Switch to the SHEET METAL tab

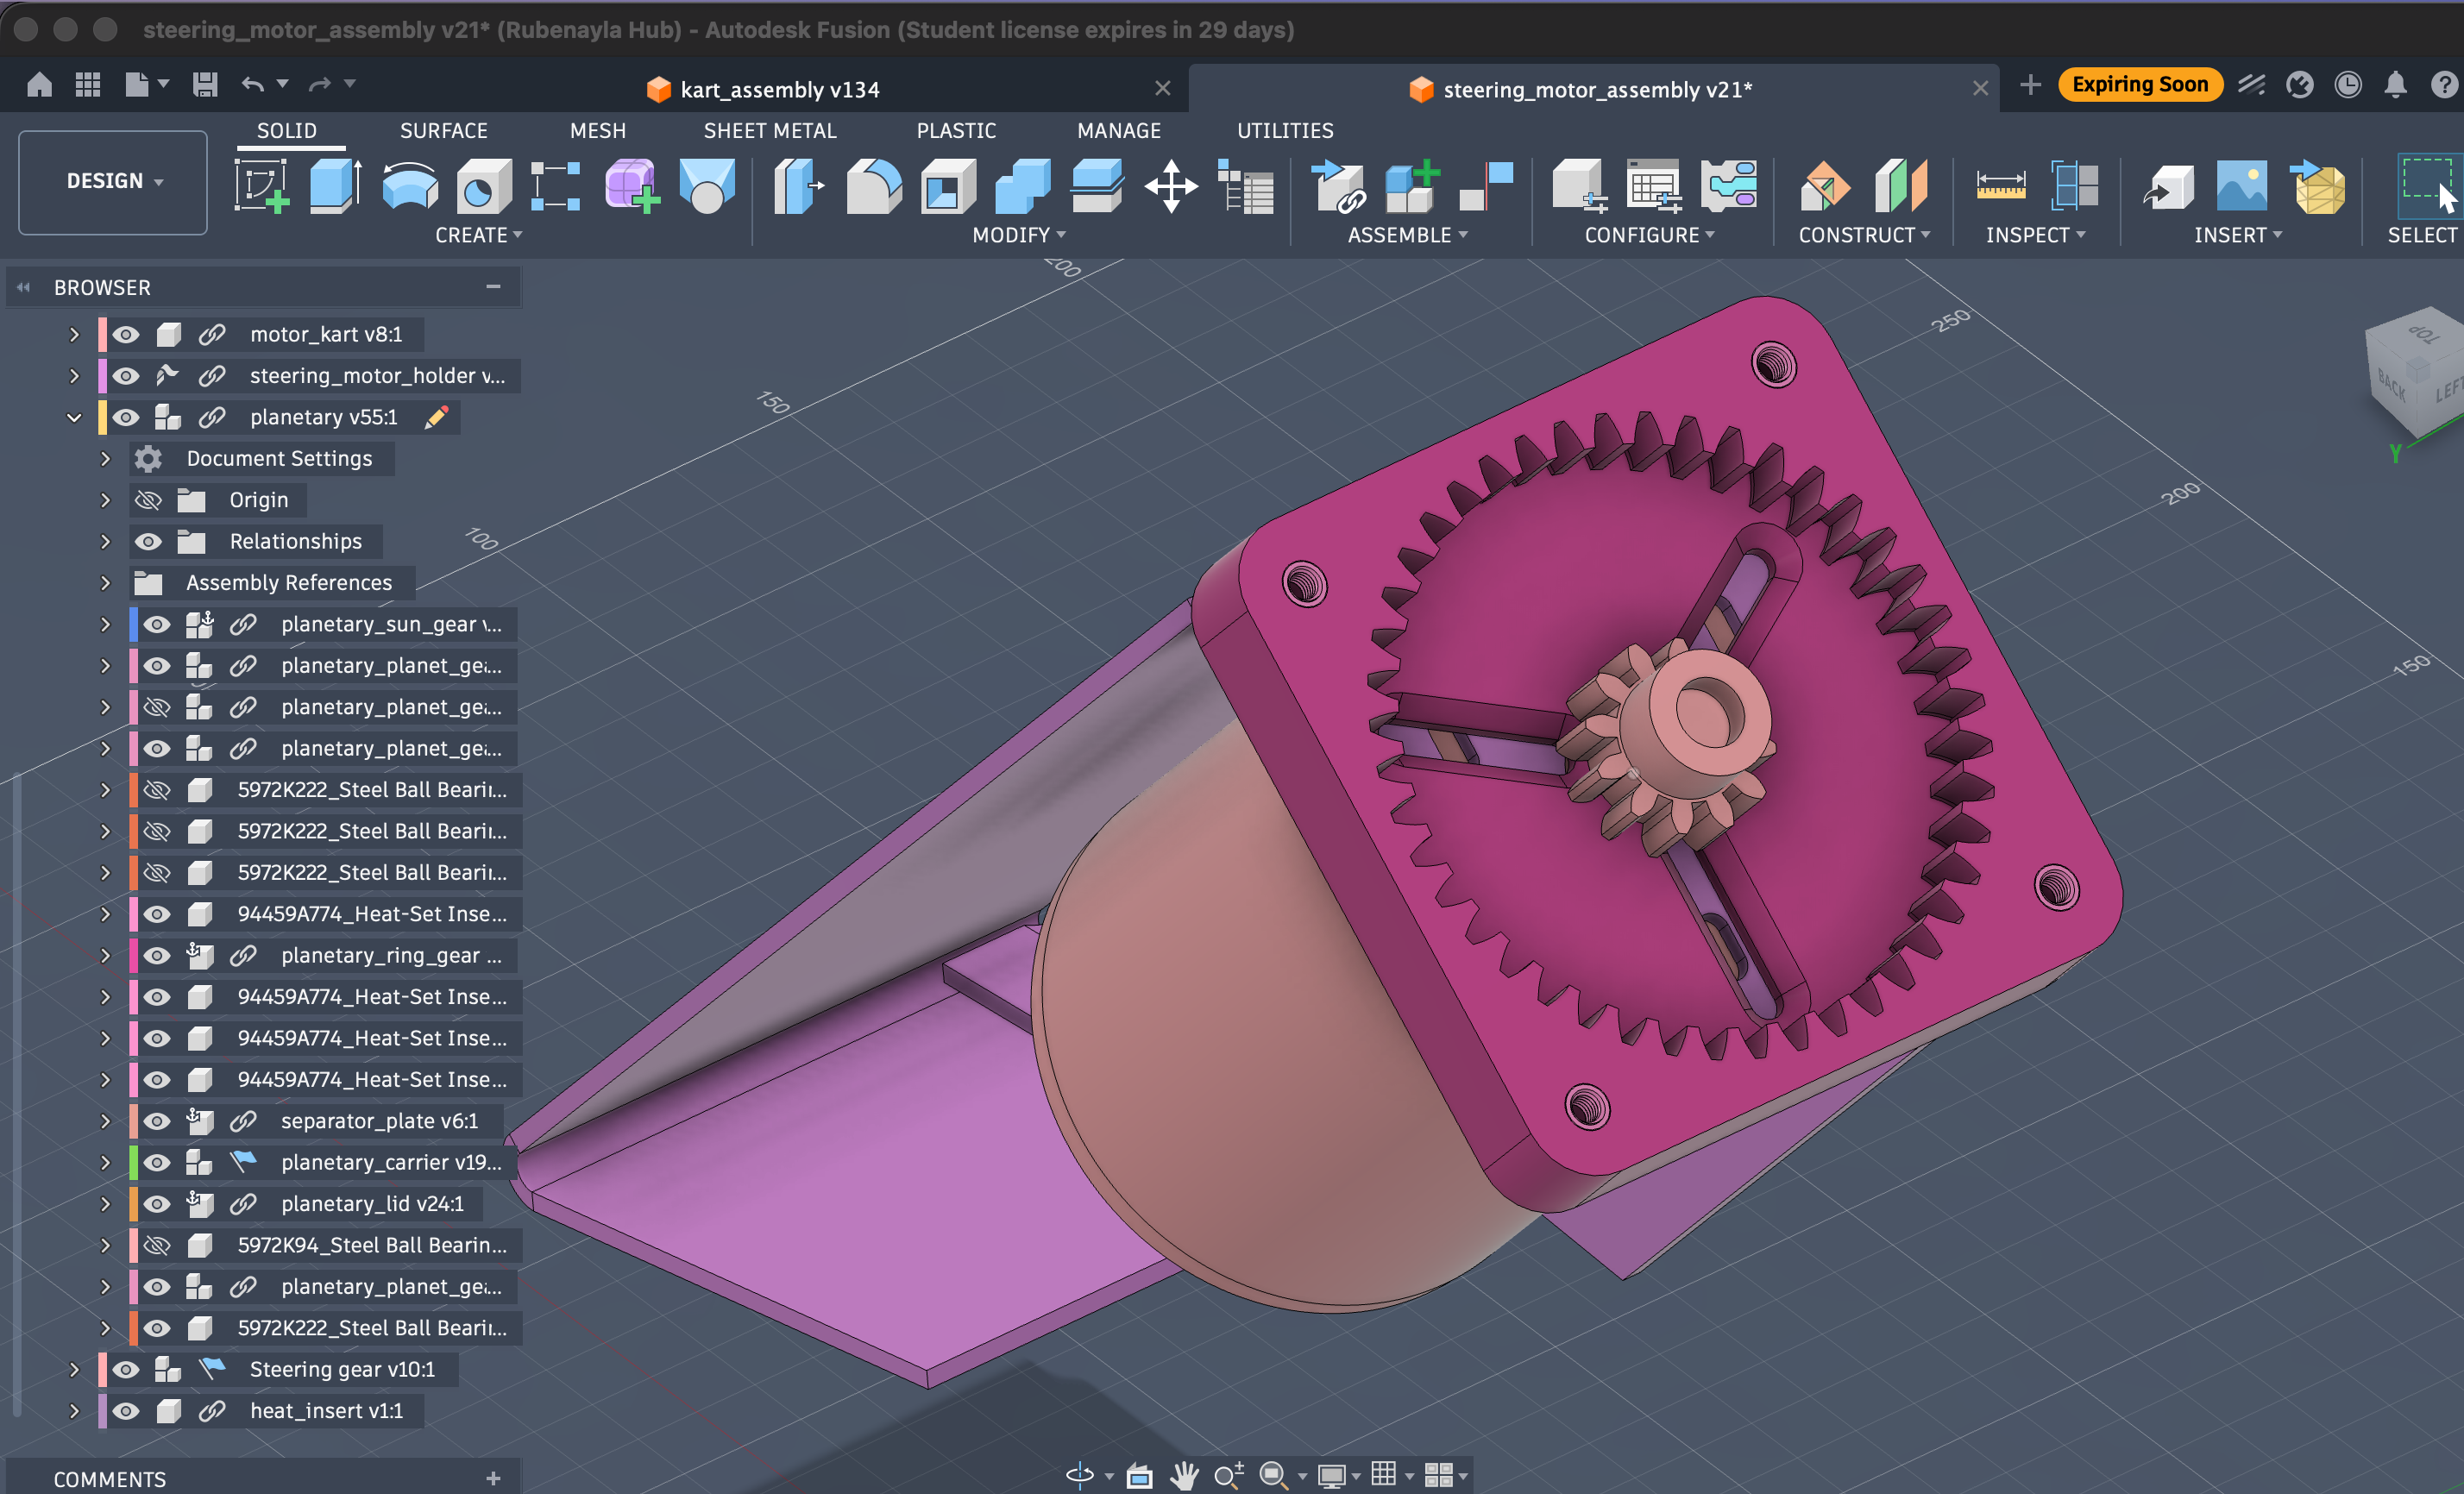click(x=769, y=130)
